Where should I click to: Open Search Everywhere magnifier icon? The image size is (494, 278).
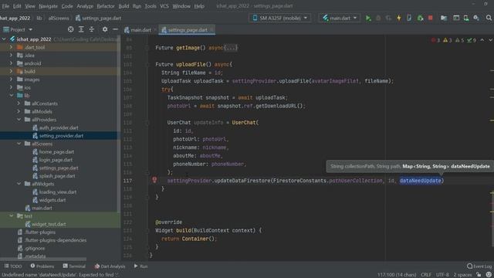[489, 18]
